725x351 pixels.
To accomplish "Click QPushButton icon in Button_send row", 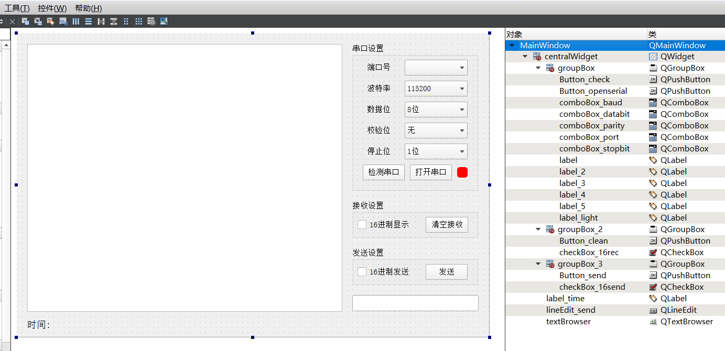I will pyautogui.click(x=653, y=276).
